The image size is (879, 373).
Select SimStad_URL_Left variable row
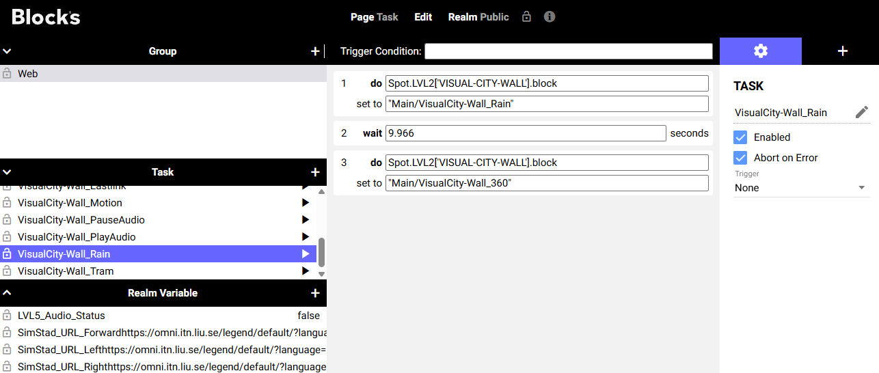tap(163, 350)
